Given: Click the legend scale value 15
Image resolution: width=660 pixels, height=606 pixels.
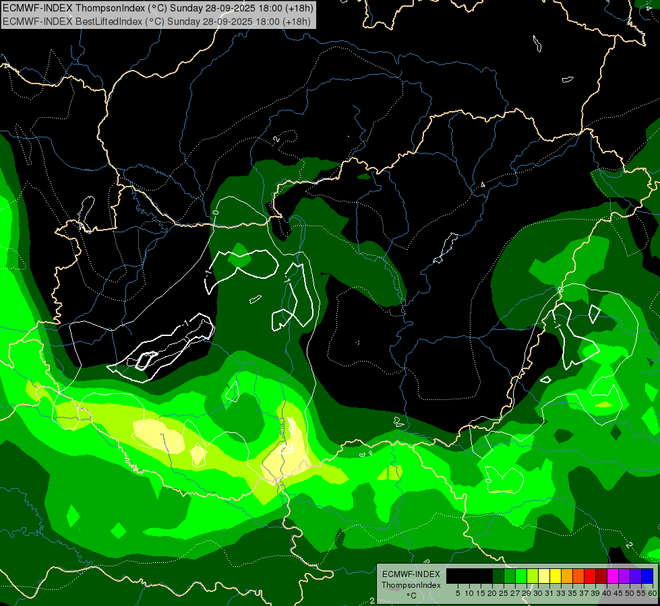Looking at the screenshot, I should [481, 593].
